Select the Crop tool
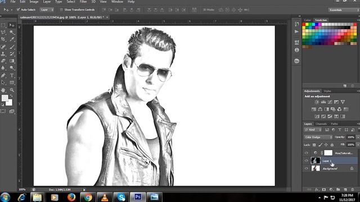 point(3,39)
